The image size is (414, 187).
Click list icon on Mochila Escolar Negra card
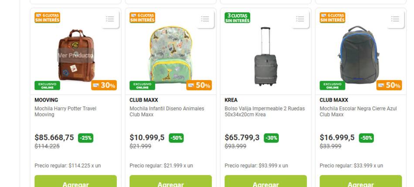tap(395, 19)
